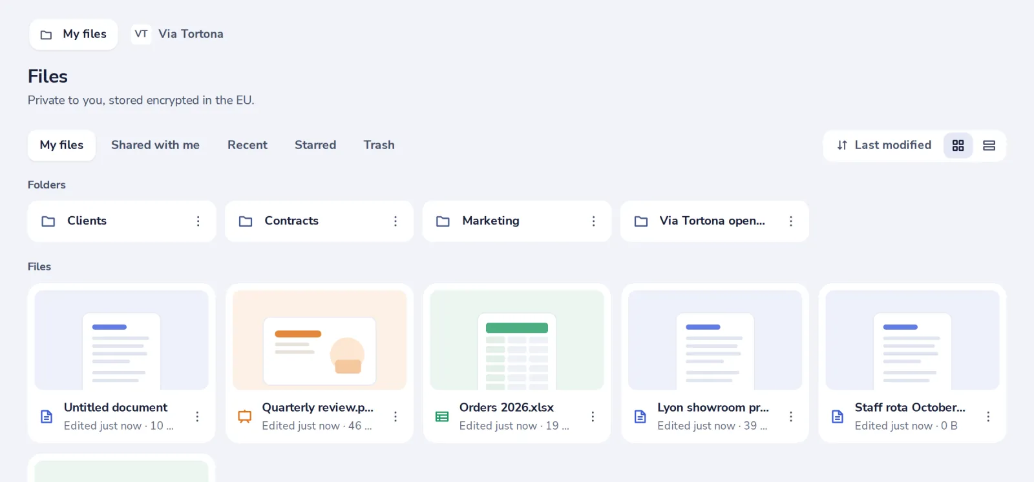The height and width of the screenshot is (482, 1034).
Task: Open the Contracts folder options menu
Action: [x=396, y=221]
